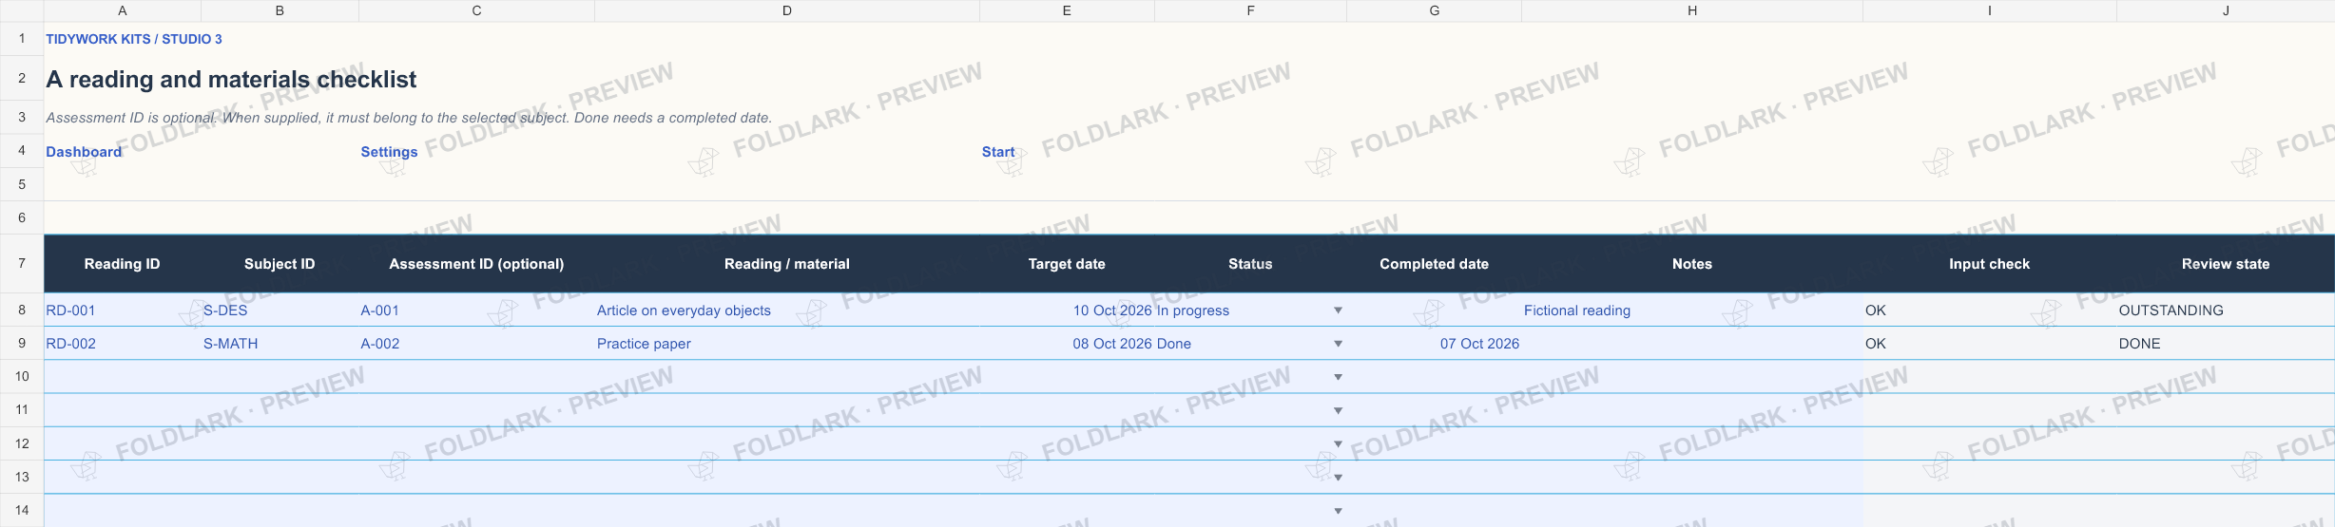This screenshot has width=2335, height=527.
Task: Click the Reading / material header
Action: pos(787,264)
